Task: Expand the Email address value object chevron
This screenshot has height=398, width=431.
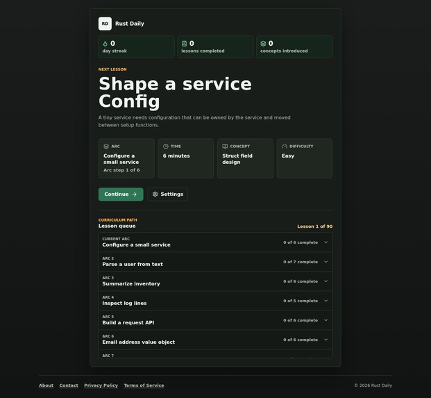Action: (326, 340)
